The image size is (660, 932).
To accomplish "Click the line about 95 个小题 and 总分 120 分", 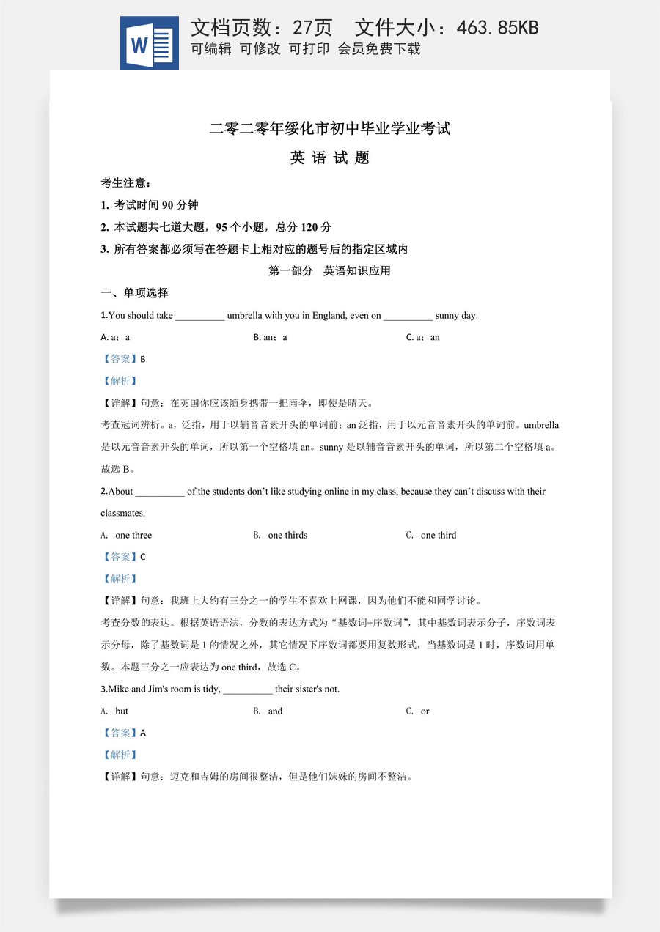I will [216, 227].
